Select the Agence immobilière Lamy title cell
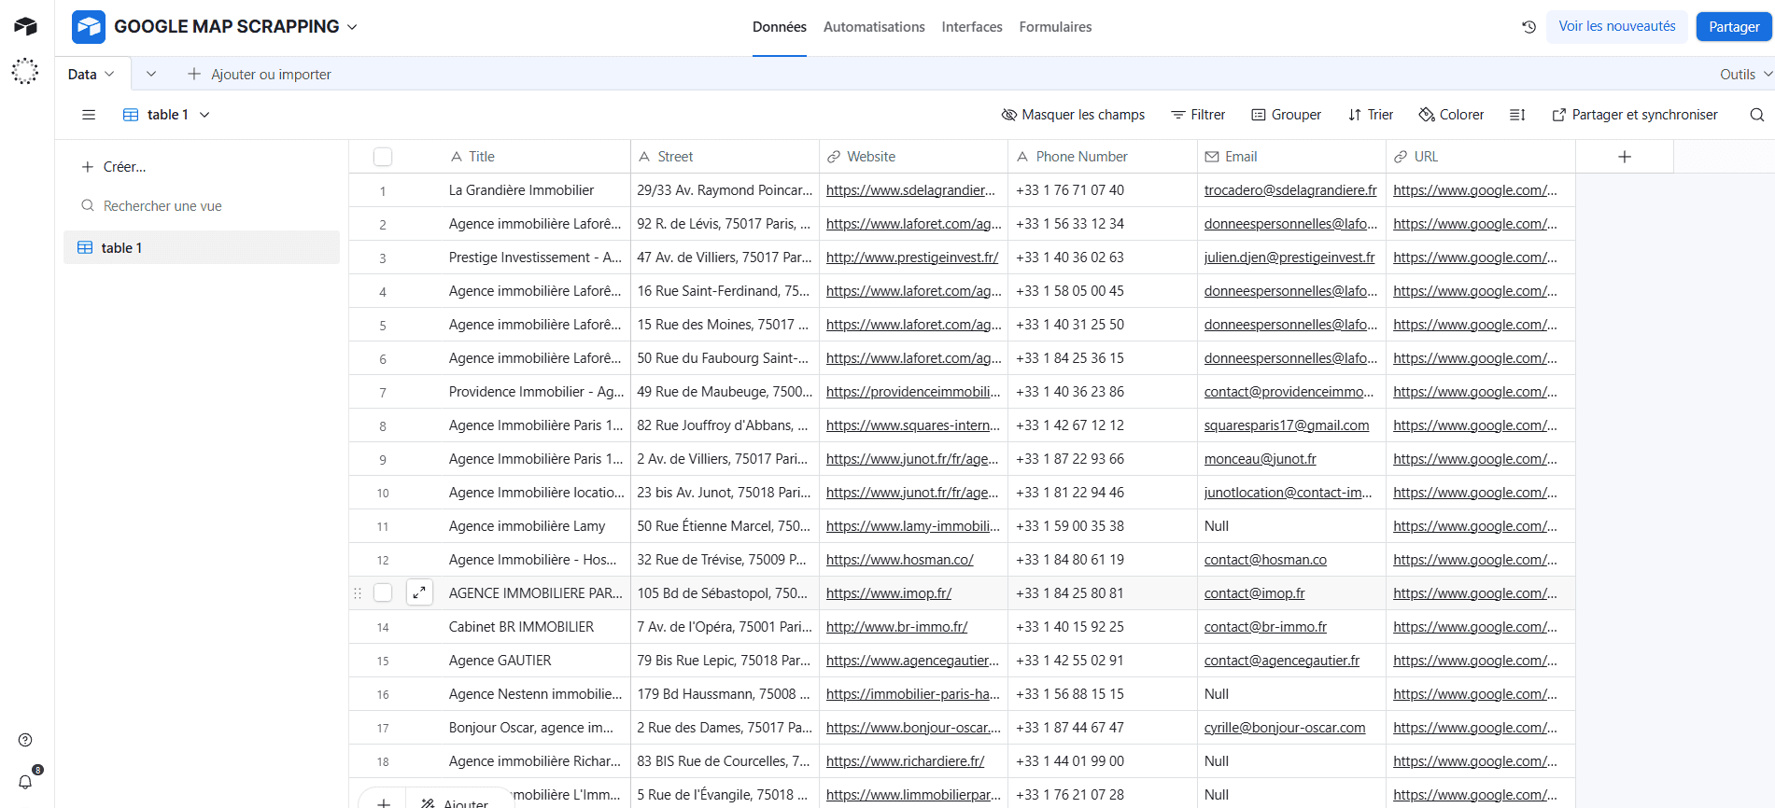Image resolution: width=1775 pixels, height=808 pixels. 537,526
